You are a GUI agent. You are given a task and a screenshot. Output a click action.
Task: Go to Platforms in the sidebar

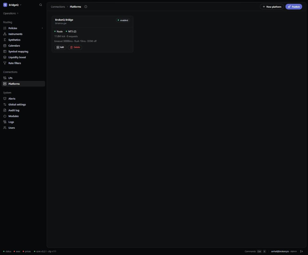(23, 84)
